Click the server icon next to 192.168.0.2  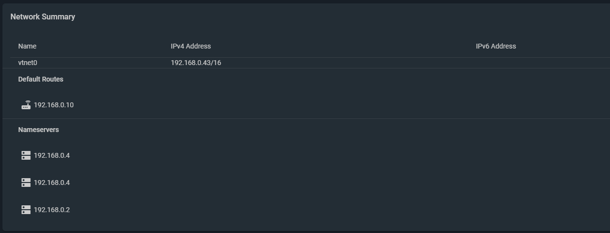26,210
